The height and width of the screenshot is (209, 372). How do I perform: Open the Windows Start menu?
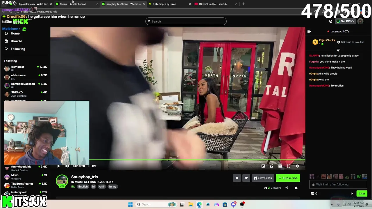click(x=130, y=204)
